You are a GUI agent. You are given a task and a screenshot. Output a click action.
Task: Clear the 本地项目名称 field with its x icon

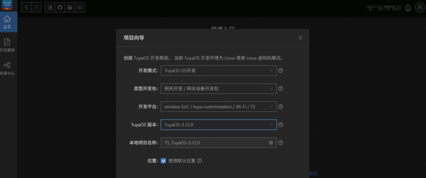271,142
